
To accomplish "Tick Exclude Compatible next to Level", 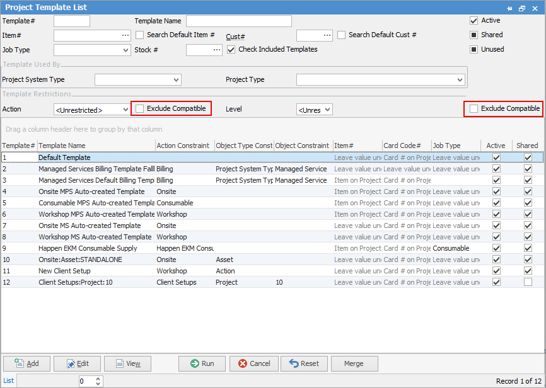I will 473,108.
